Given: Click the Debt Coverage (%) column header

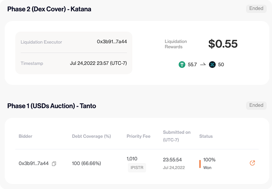Looking at the screenshot, I should pyautogui.click(x=91, y=136).
